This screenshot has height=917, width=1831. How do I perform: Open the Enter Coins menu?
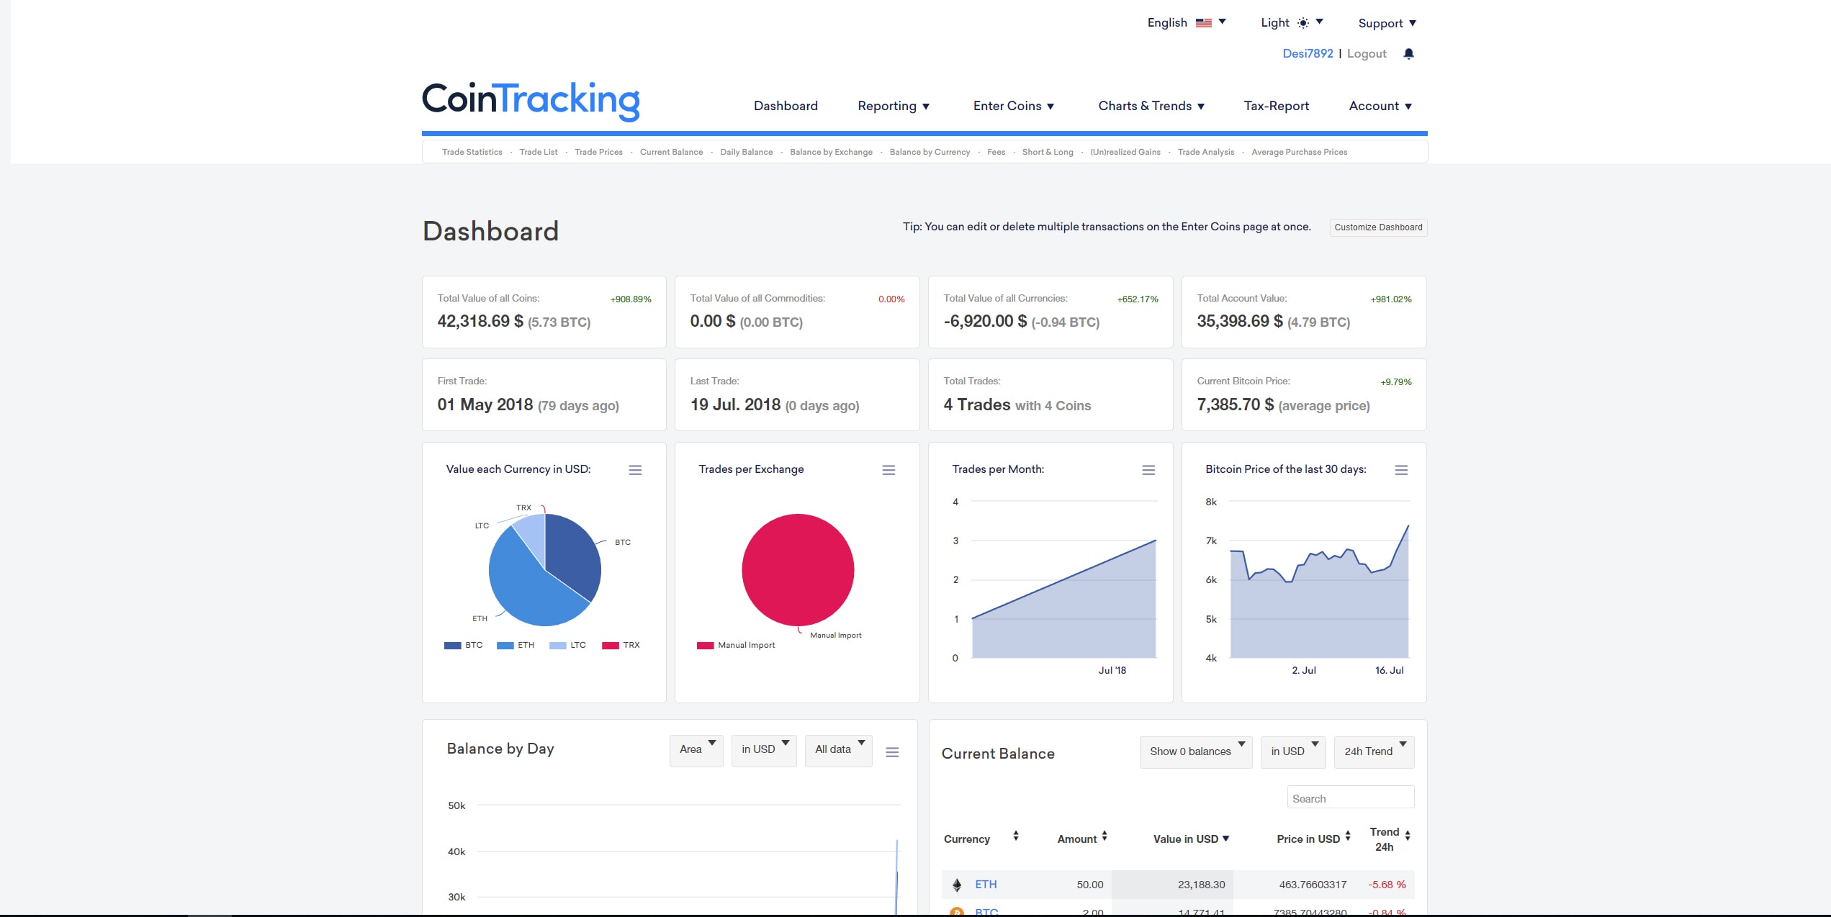click(x=1014, y=106)
